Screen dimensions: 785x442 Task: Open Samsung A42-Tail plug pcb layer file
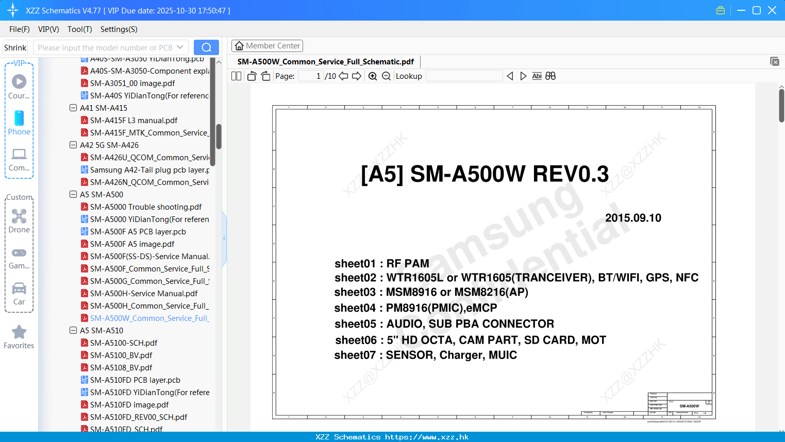pos(145,169)
